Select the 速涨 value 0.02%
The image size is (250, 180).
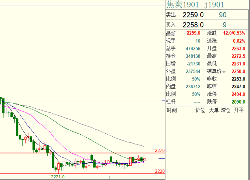coord(239,41)
